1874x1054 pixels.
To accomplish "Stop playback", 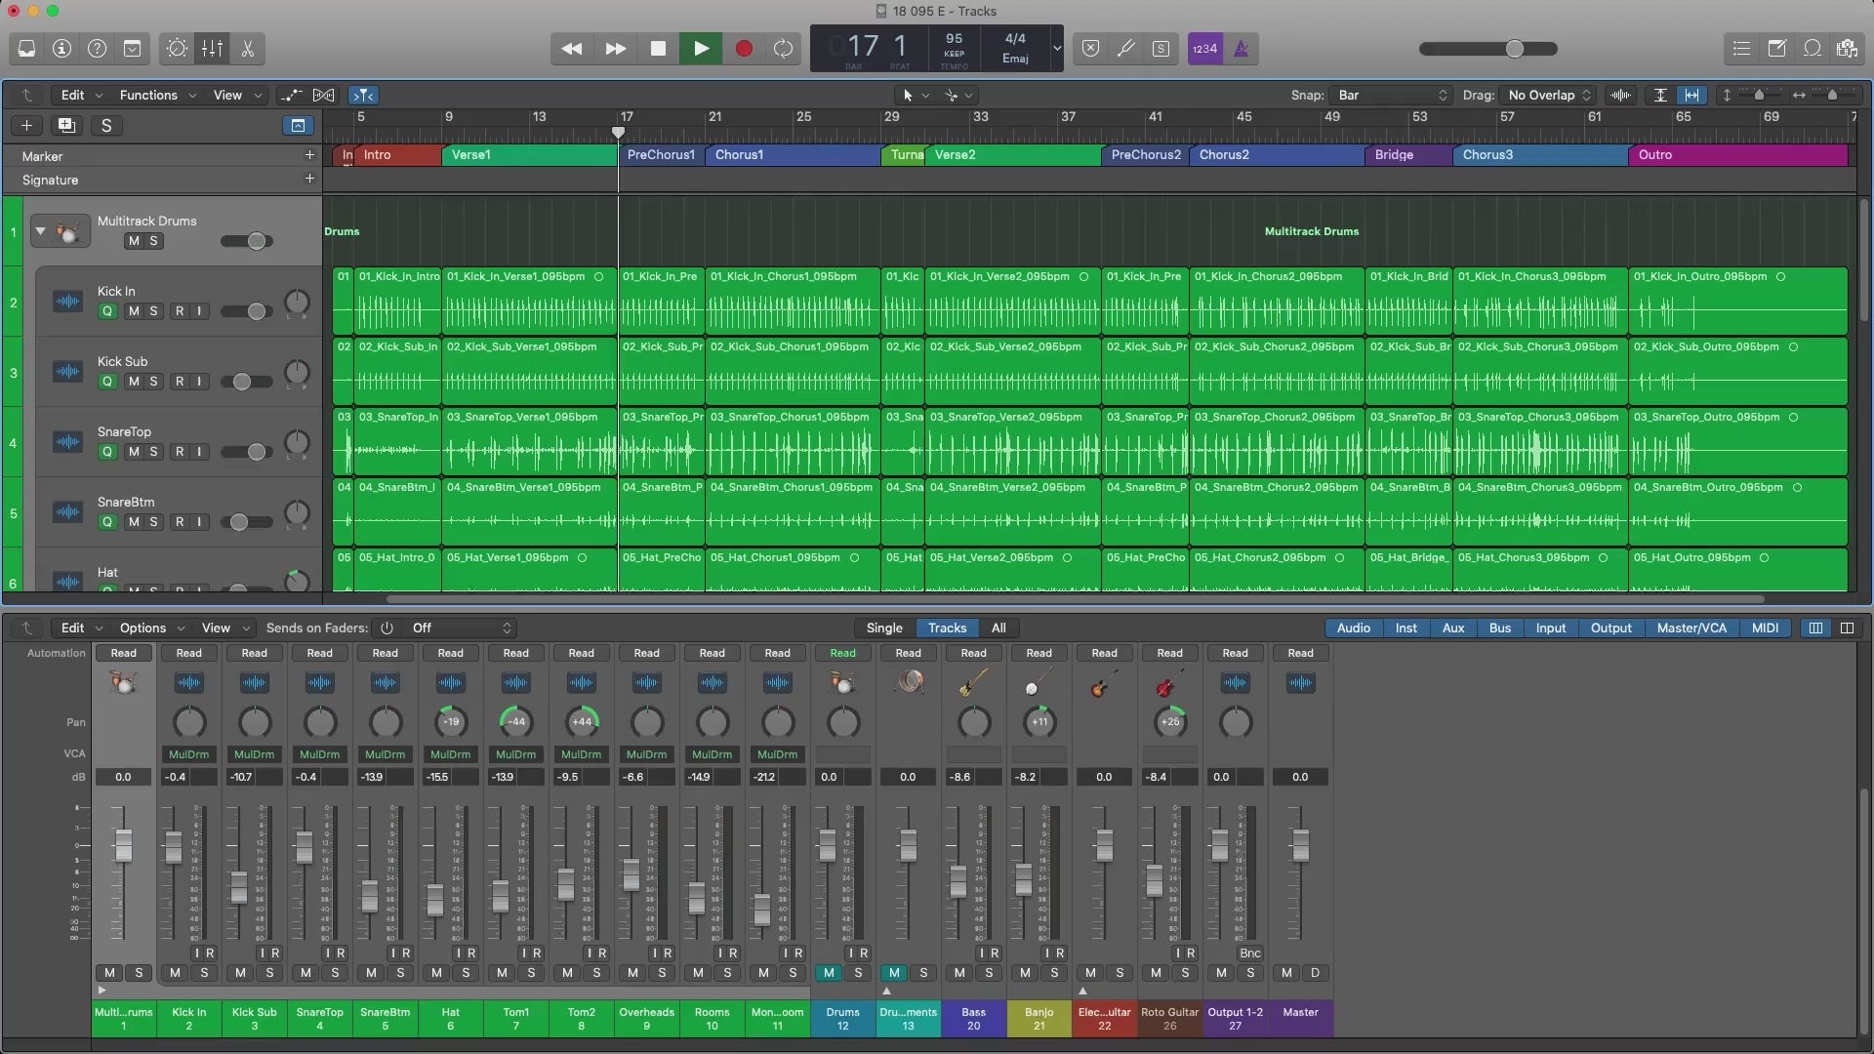I will click(x=658, y=48).
